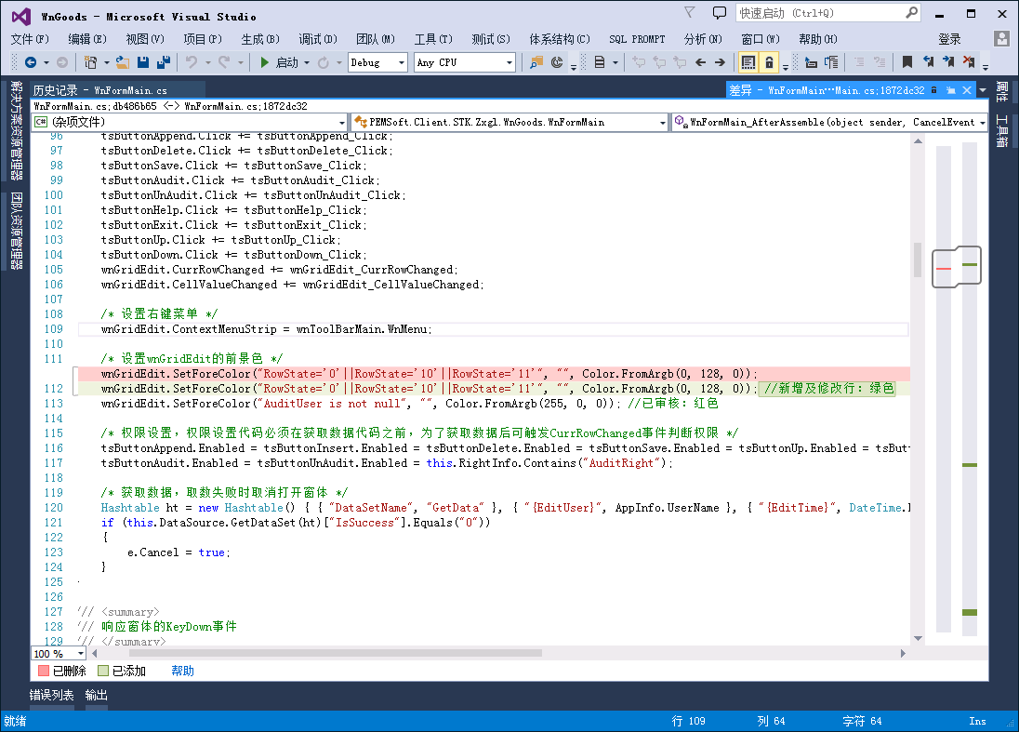This screenshot has height=732, width=1019.
Task: Open the 属性 side panel on right
Action: 1001,92
